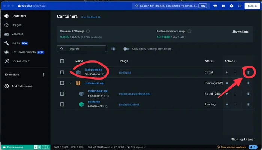Open the notifications bell badge
Image resolution: width=262 pixels, height=150 pixels.
pos(253,147)
